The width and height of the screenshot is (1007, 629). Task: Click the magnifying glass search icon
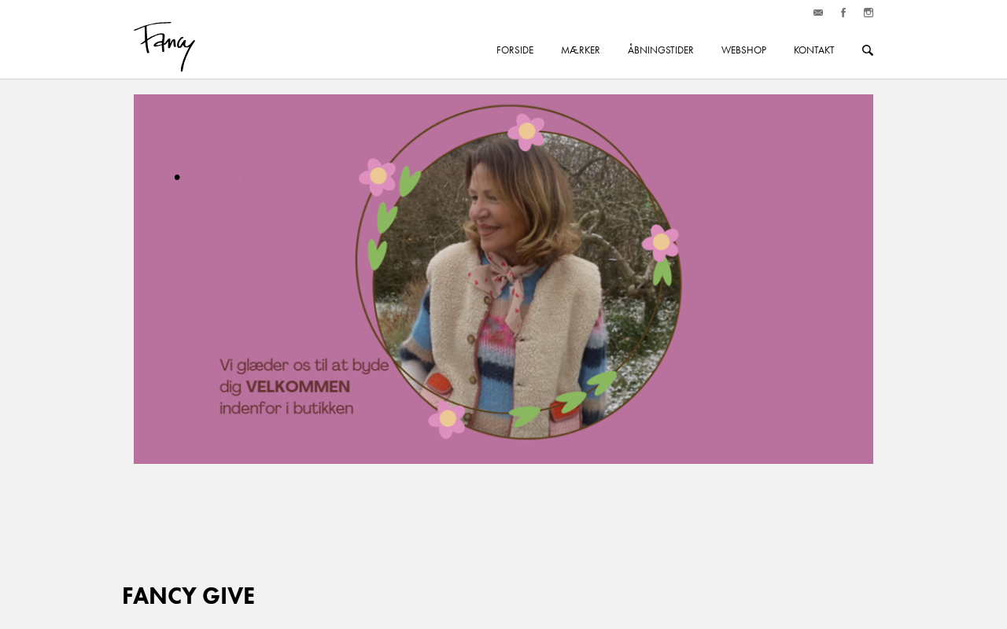click(x=868, y=50)
